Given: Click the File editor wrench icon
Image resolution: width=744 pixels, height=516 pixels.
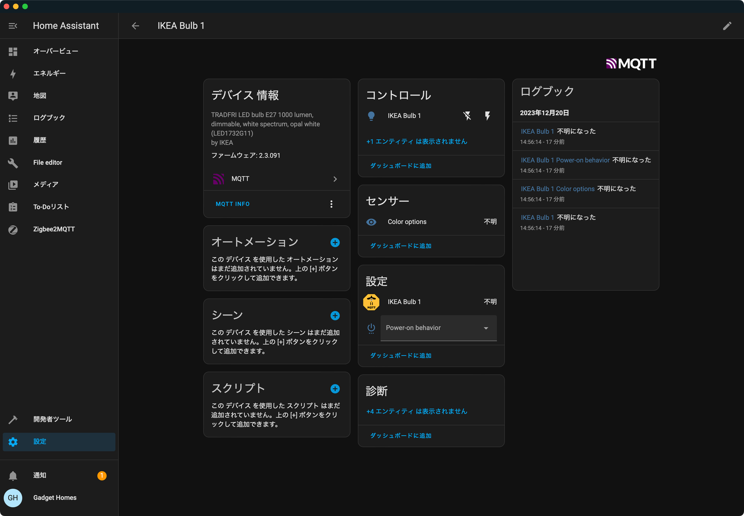Looking at the screenshot, I should point(13,163).
